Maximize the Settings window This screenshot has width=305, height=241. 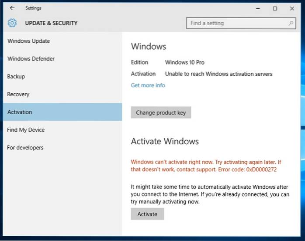[275, 8]
